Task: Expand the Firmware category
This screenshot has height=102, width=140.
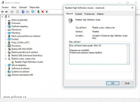Action: click(x=6, y=23)
